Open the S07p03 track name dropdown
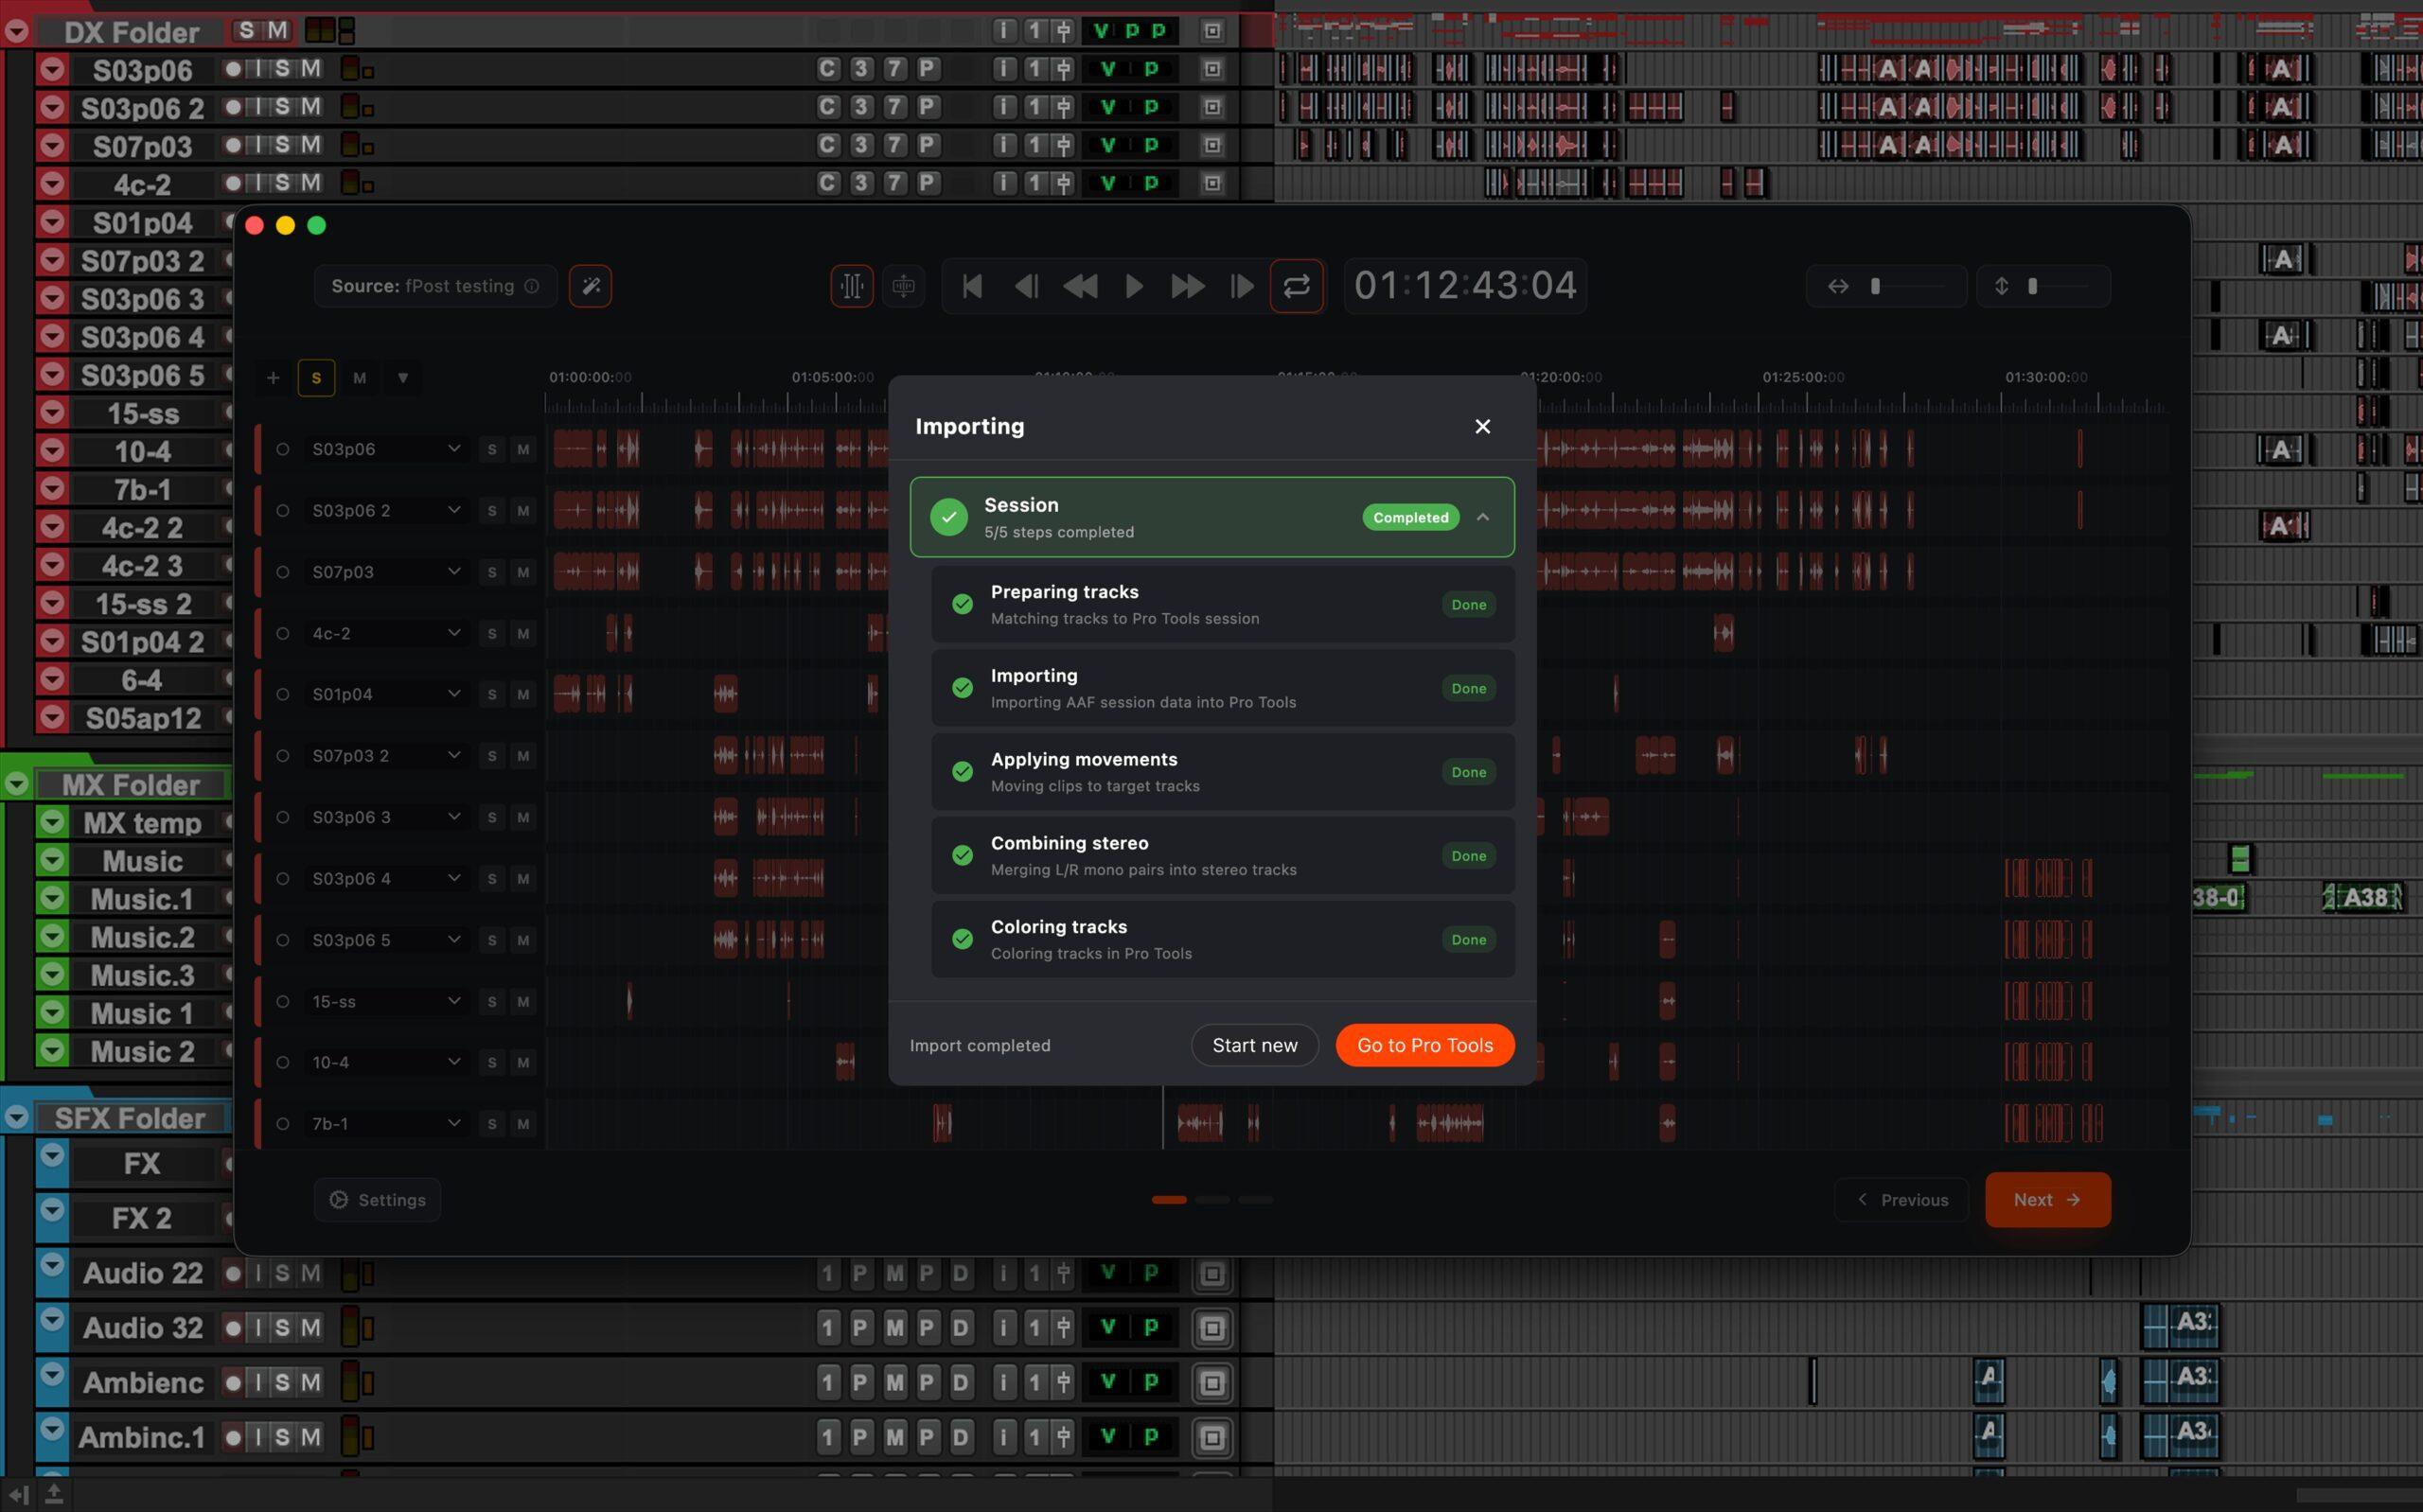This screenshot has width=2423, height=1512. click(x=454, y=572)
